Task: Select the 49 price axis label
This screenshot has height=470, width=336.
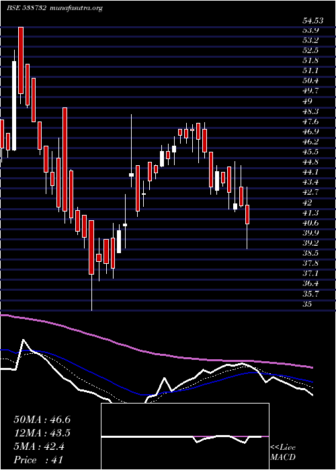Action: pos(308,101)
